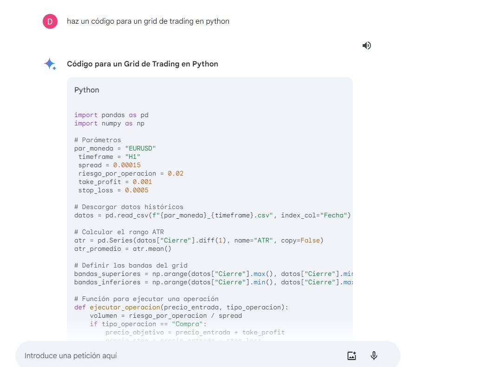Click the upload image icon
This screenshot has width=481, height=367.
click(x=351, y=356)
